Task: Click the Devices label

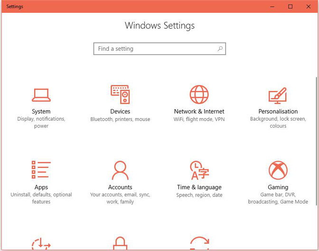Action: tap(120, 111)
